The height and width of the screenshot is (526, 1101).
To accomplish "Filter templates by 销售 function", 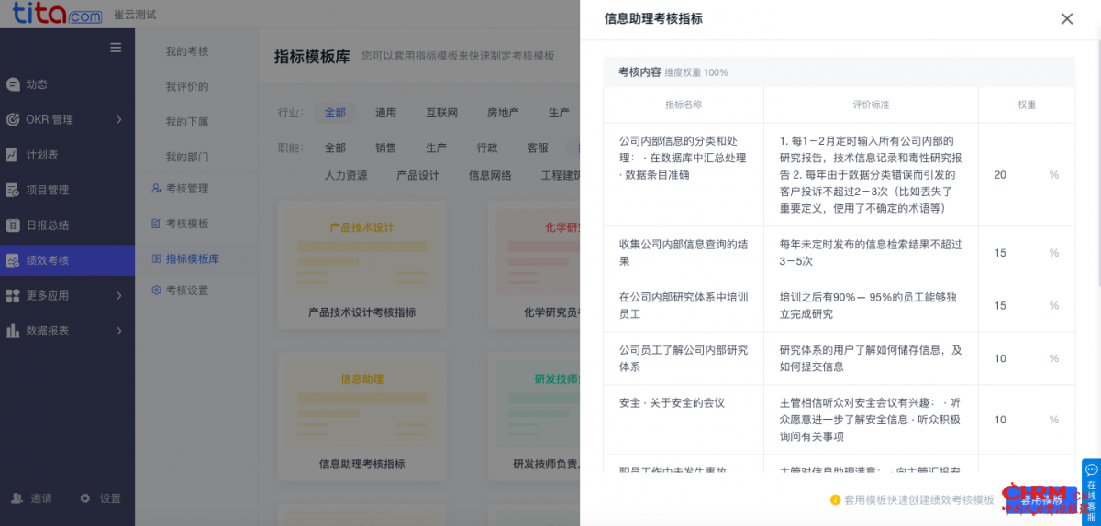I will point(386,148).
